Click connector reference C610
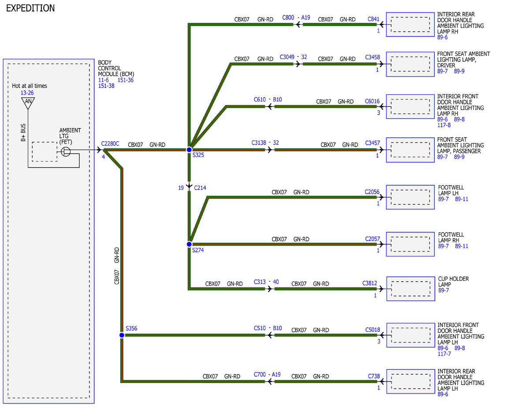529x408 pixels. click(260, 99)
